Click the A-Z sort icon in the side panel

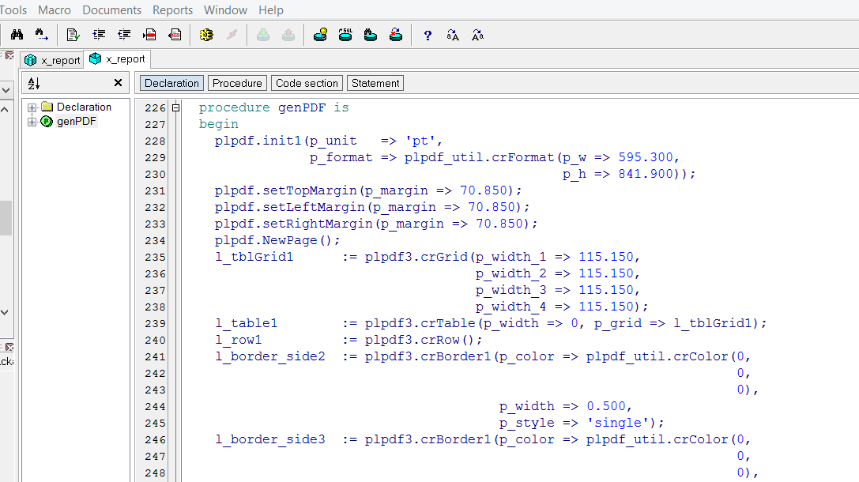click(34, 83)
